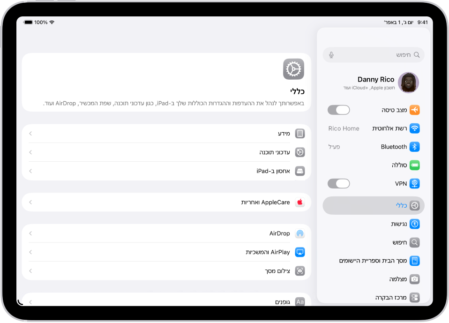Toggle the Airplane Mode switch
Screen dimensions: 449x323
[339, 110]
